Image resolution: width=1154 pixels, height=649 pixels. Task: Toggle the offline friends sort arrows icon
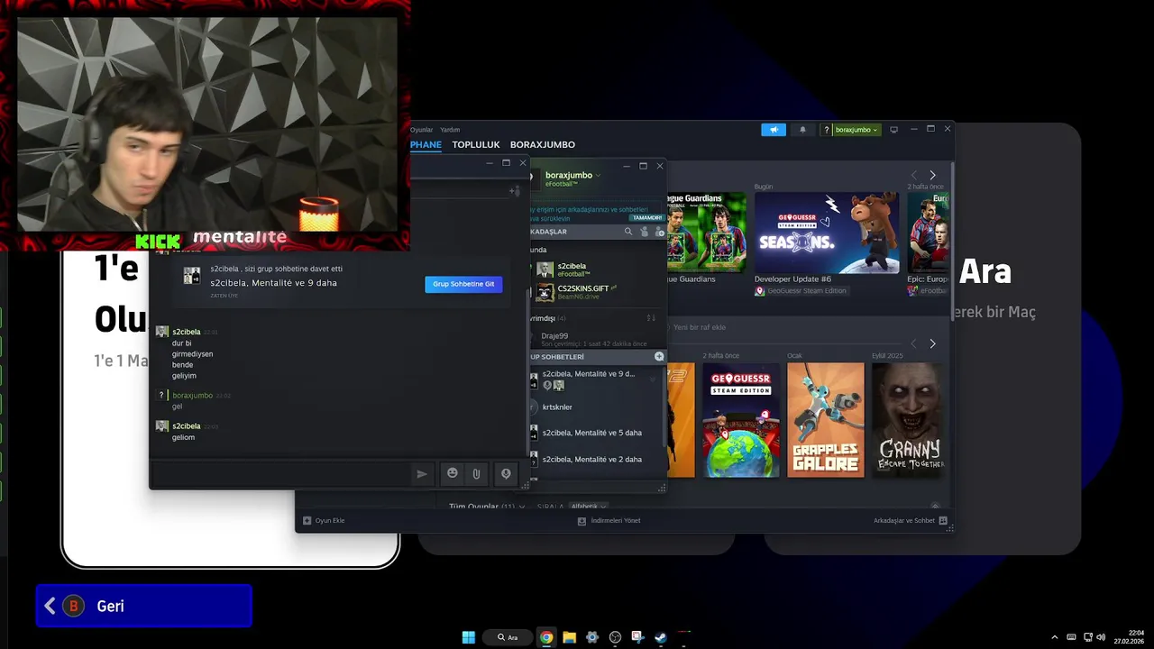click(x=651, y=318)
